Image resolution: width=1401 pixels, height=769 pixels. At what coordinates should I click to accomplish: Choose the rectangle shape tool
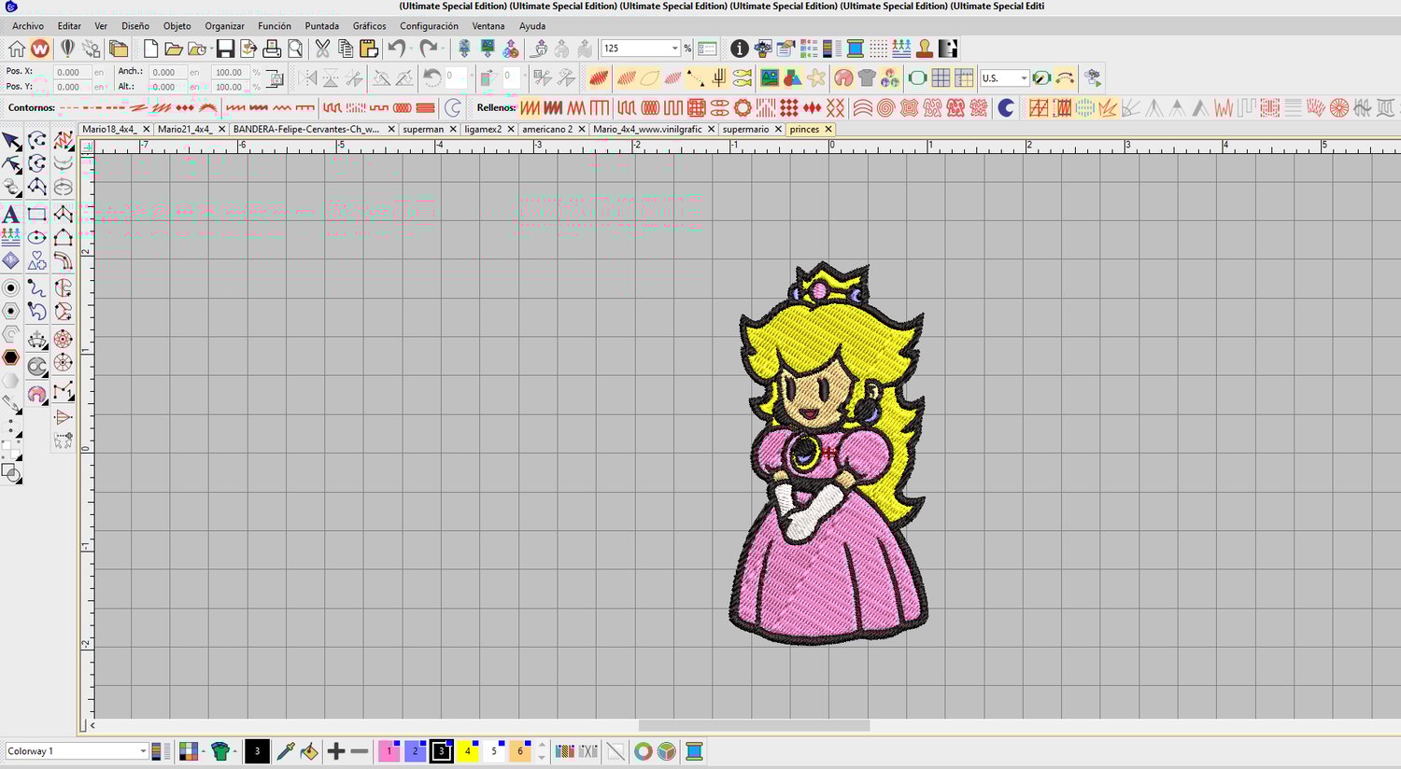coord(36,214)
